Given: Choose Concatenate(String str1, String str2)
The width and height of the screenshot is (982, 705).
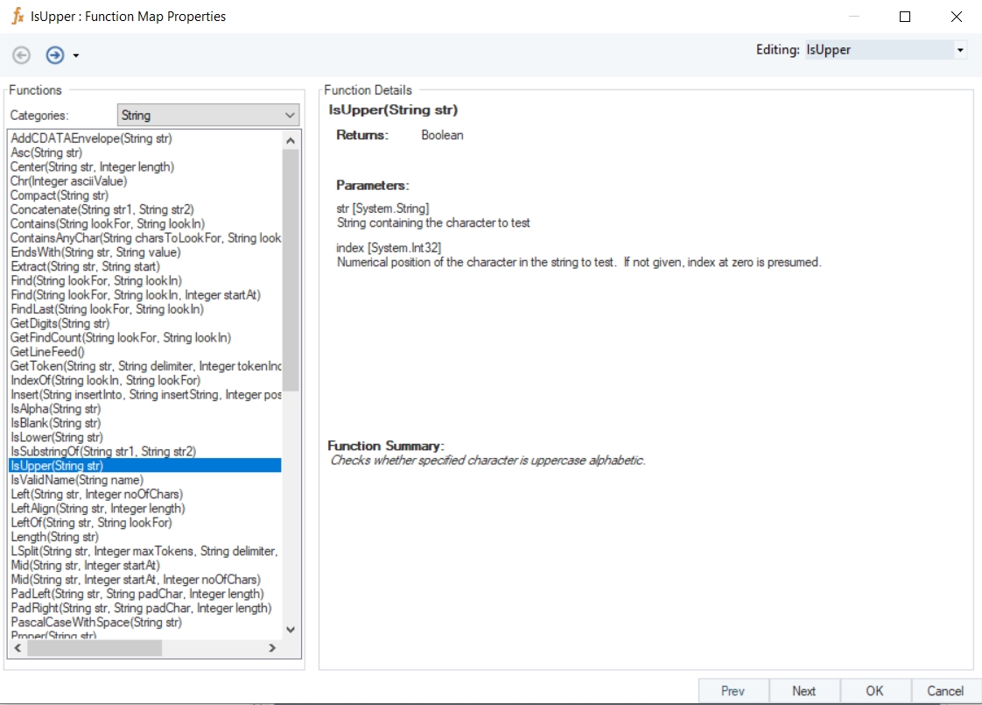Looking at the screenshot, I should 102,209.
